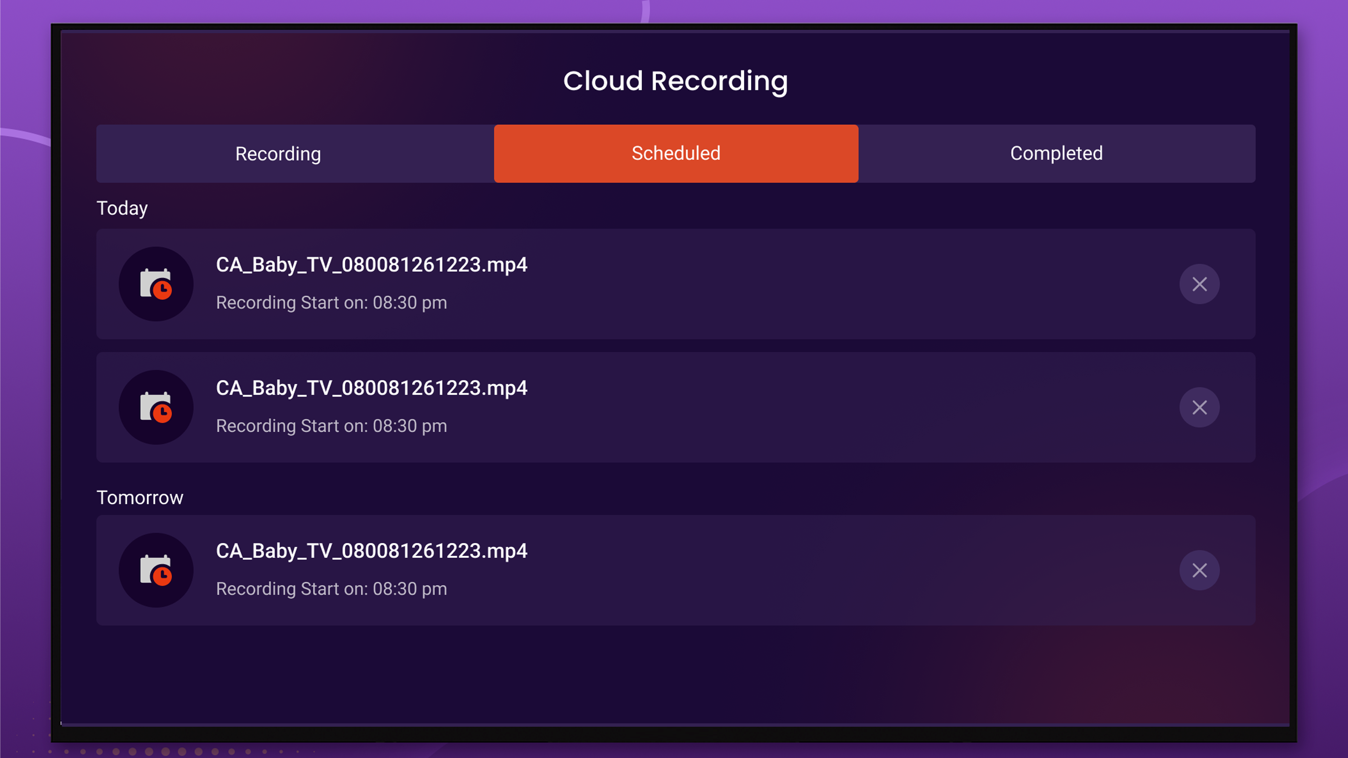
Task: Click the Cloud Recording title
Action: pyautogui.click(x=675, y=81)
